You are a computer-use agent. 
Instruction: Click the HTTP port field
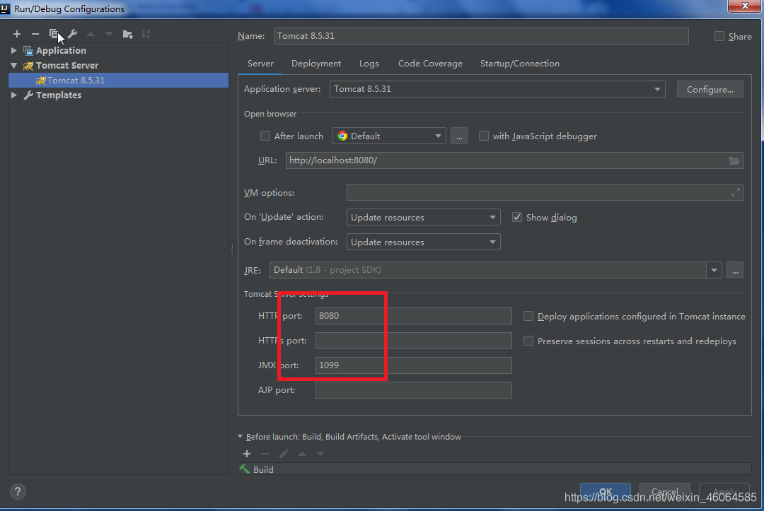(414, 316)
